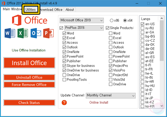Check the ru-RU language
Screen dimensions: 167x117
coord(143,28)
